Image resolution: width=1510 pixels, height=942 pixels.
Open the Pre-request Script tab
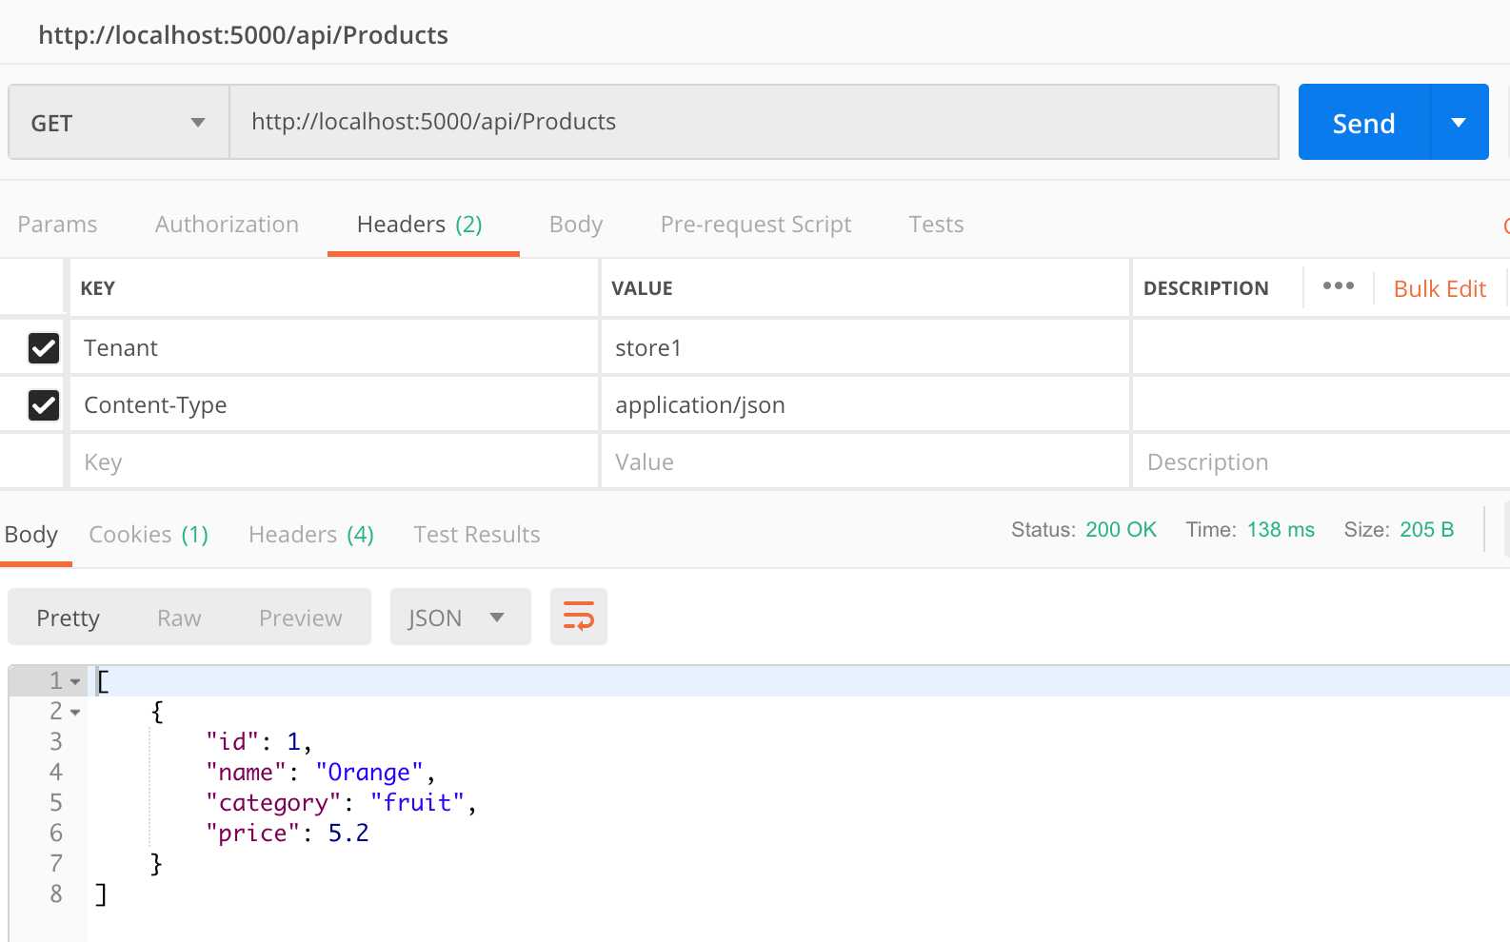click(756, 225)
